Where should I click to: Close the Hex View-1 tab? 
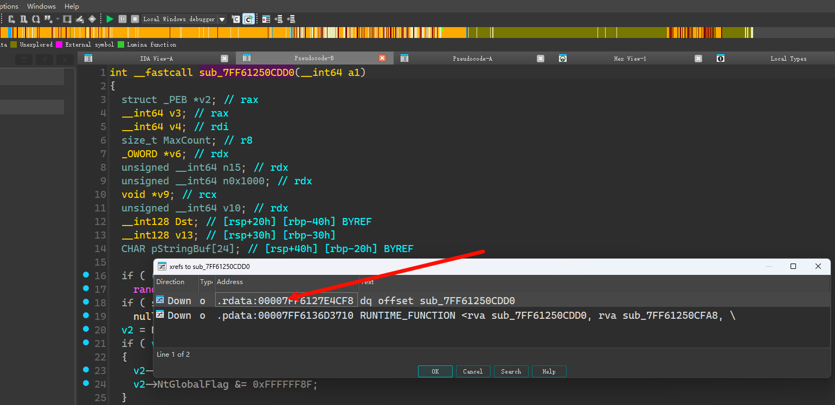pyautogui.click(x=698, y=59)
